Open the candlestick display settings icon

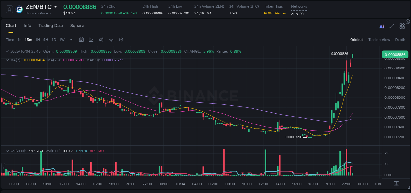pyautogui.click(x=101, y=39)
